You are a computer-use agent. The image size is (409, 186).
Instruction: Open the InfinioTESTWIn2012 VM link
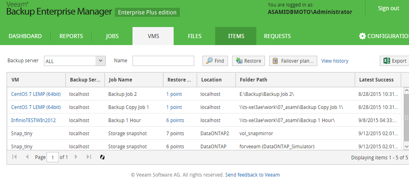point(33,120)
